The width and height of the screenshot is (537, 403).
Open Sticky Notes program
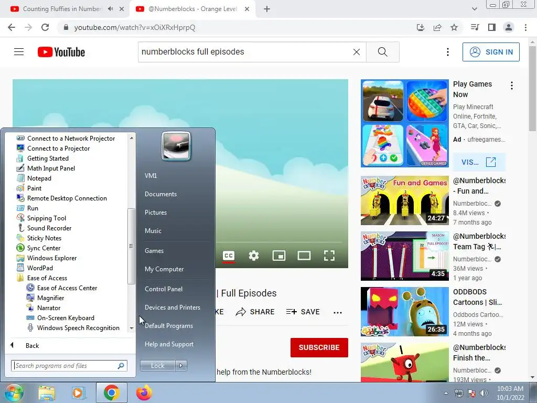pos(44,238)
